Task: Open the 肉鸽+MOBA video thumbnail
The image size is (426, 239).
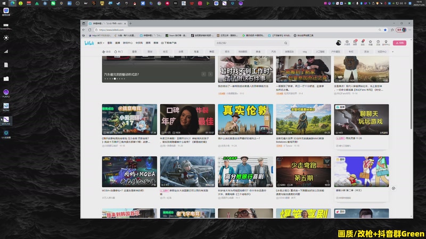Action: 129,172
